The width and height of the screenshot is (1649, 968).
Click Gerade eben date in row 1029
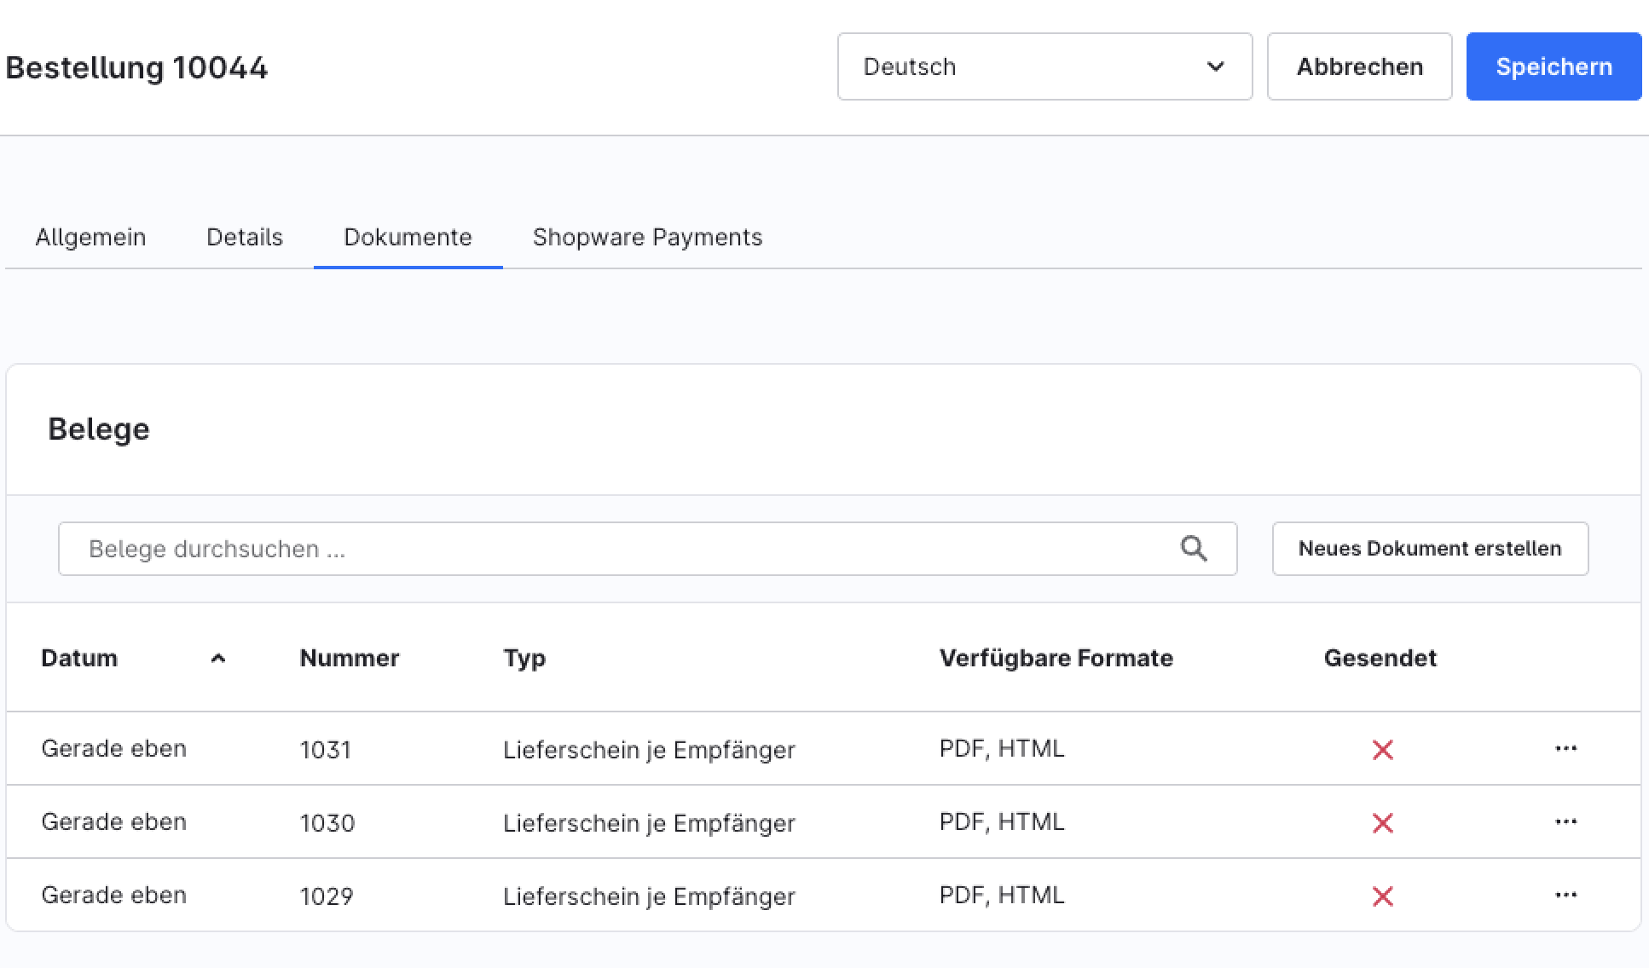tap(113, 895)
